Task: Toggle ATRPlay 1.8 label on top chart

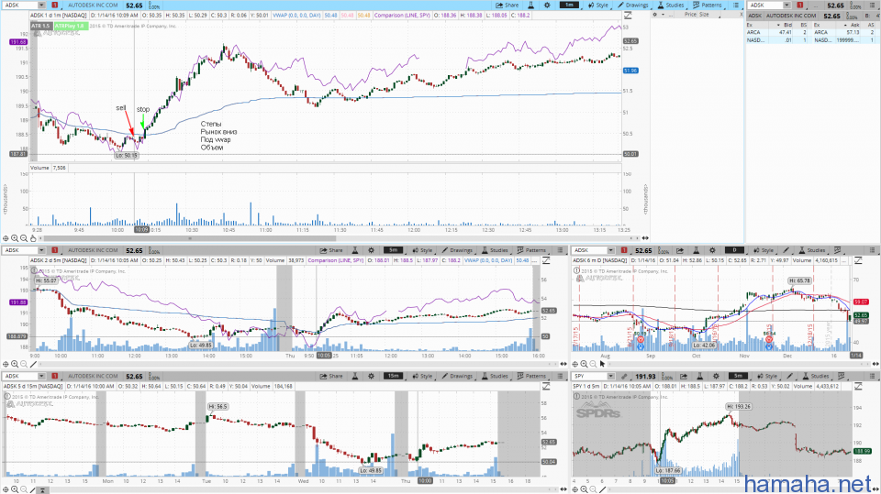Action: 71,26
